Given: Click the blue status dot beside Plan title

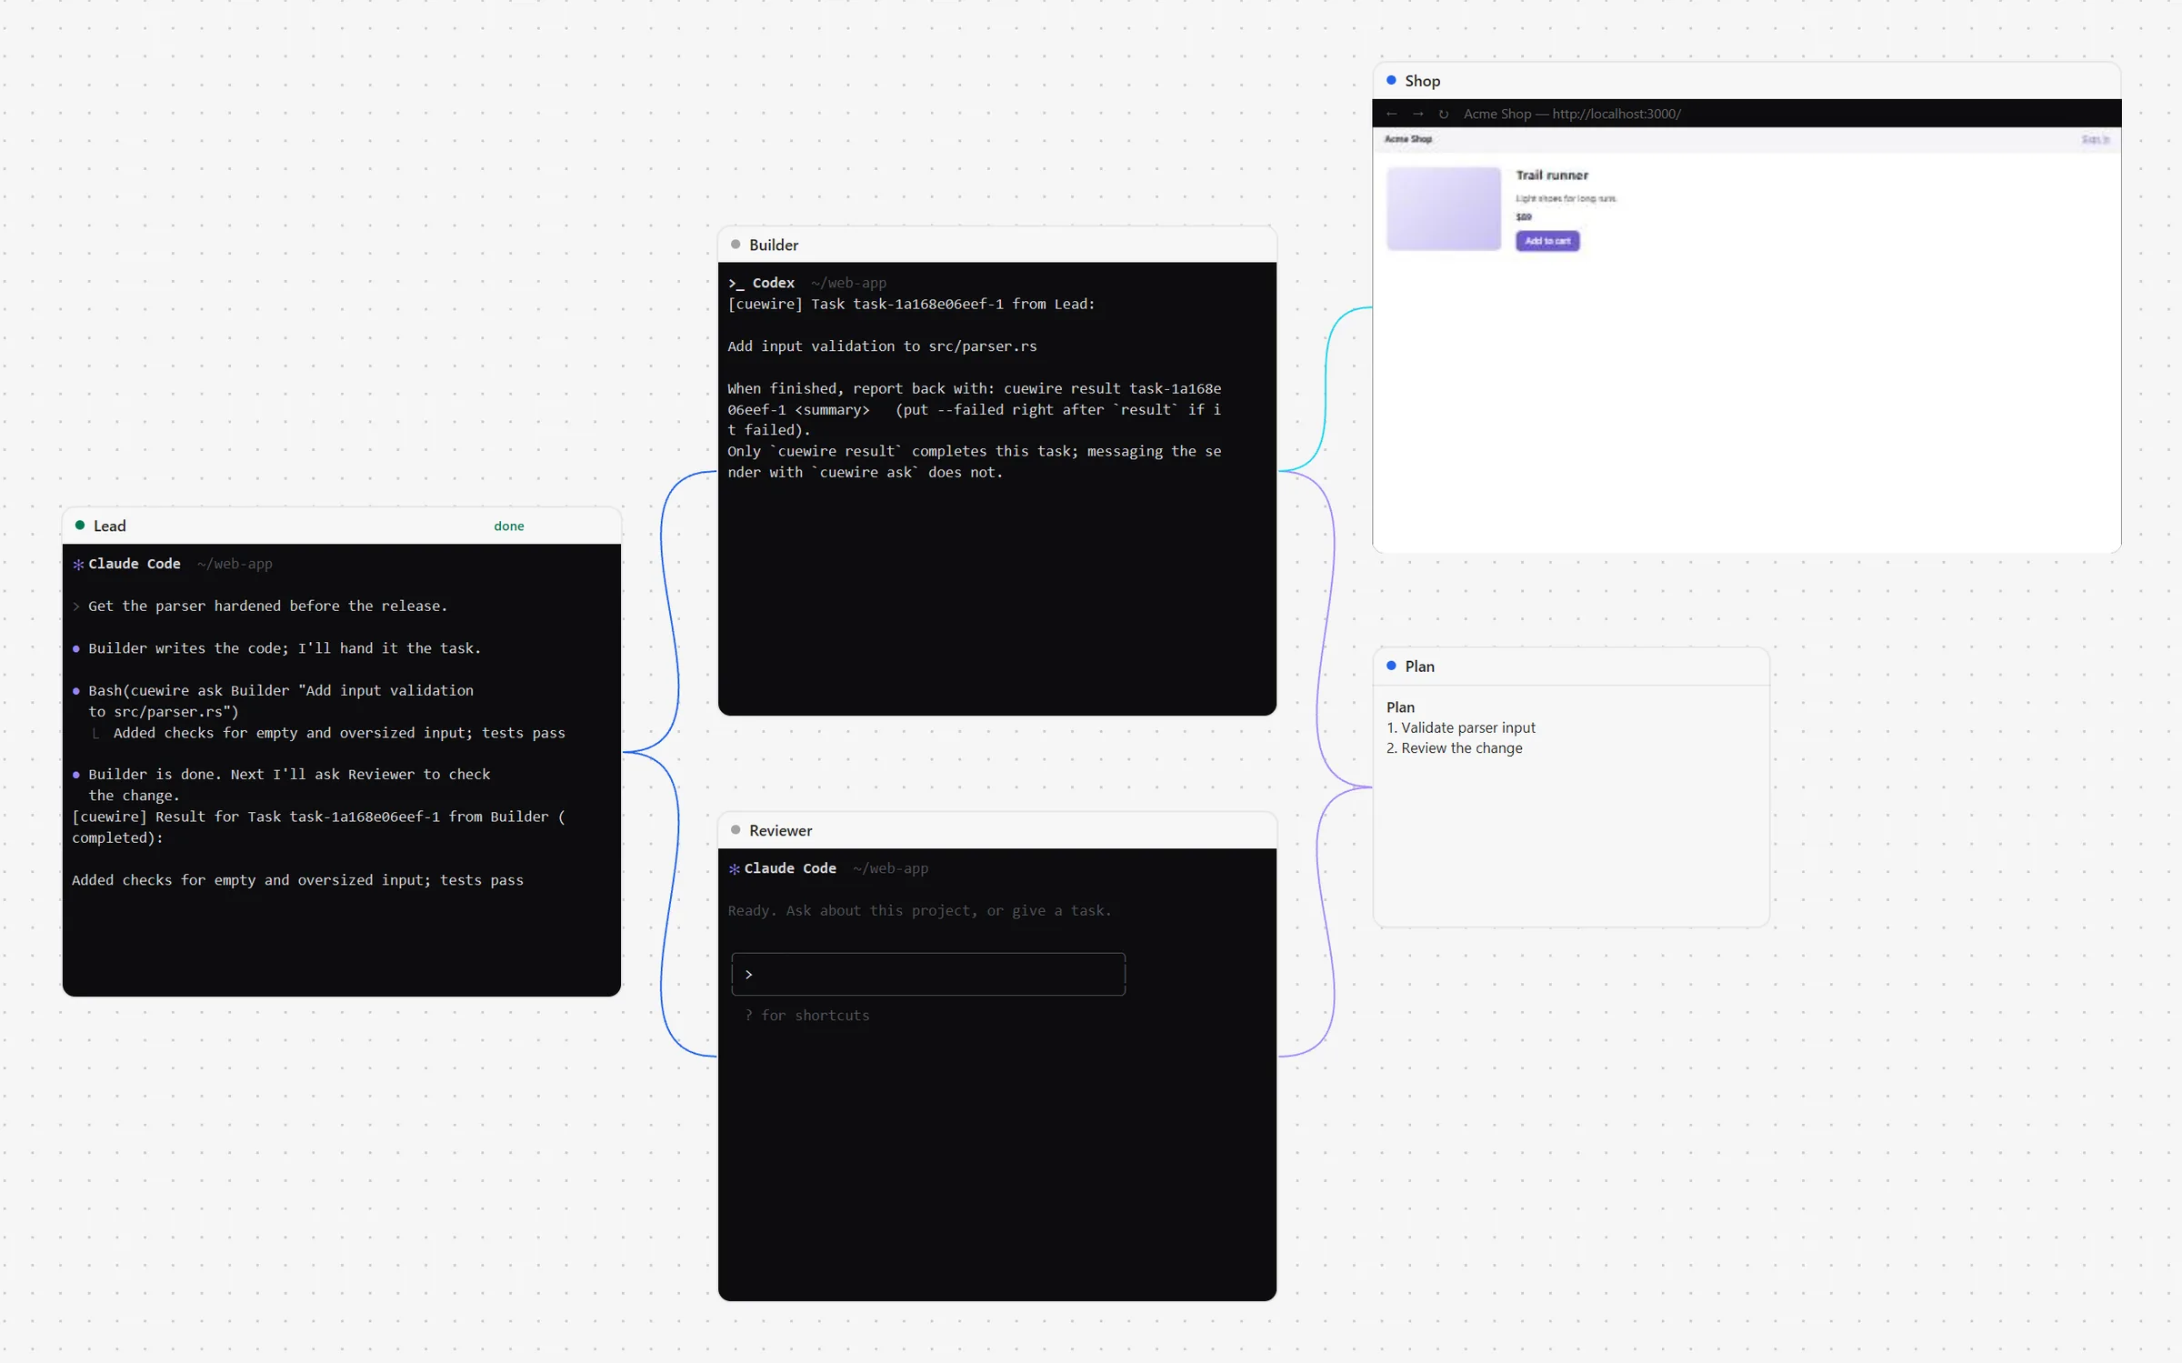Looking at the screenshot, I should pyautogui.click(x=1391, y=666).
